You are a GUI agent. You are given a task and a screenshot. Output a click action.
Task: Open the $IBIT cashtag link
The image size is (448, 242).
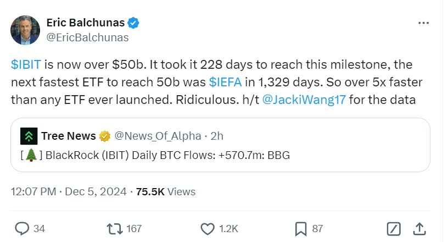26,64
